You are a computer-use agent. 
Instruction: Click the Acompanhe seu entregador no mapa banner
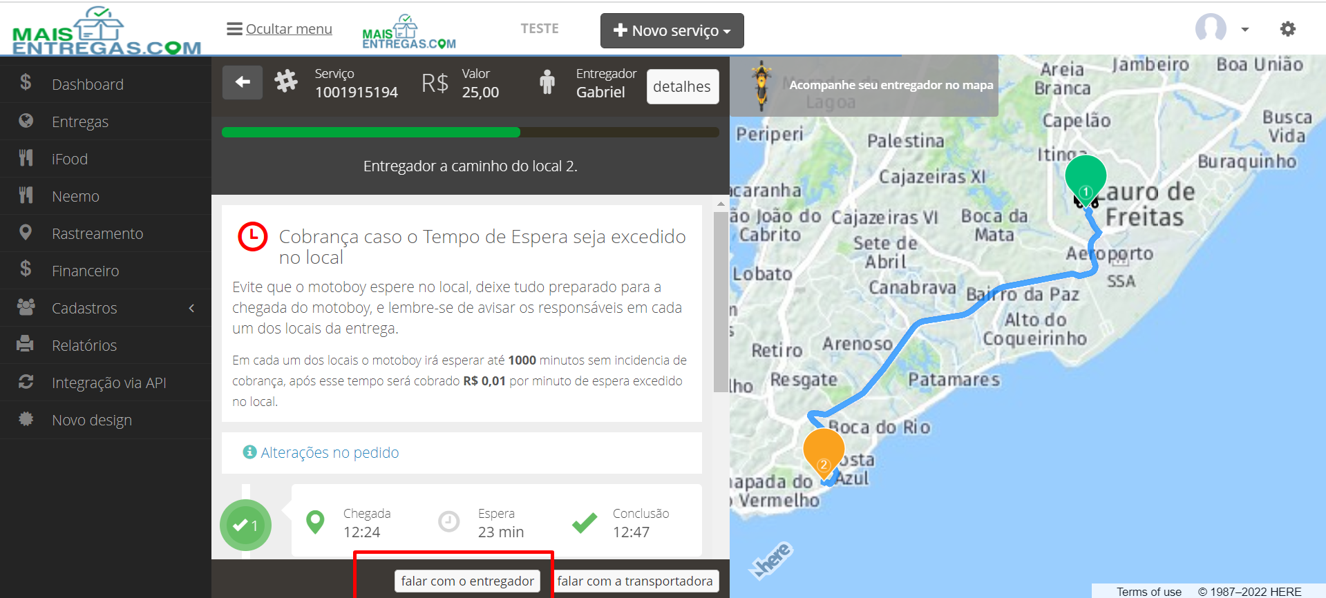tap(864, 85)
